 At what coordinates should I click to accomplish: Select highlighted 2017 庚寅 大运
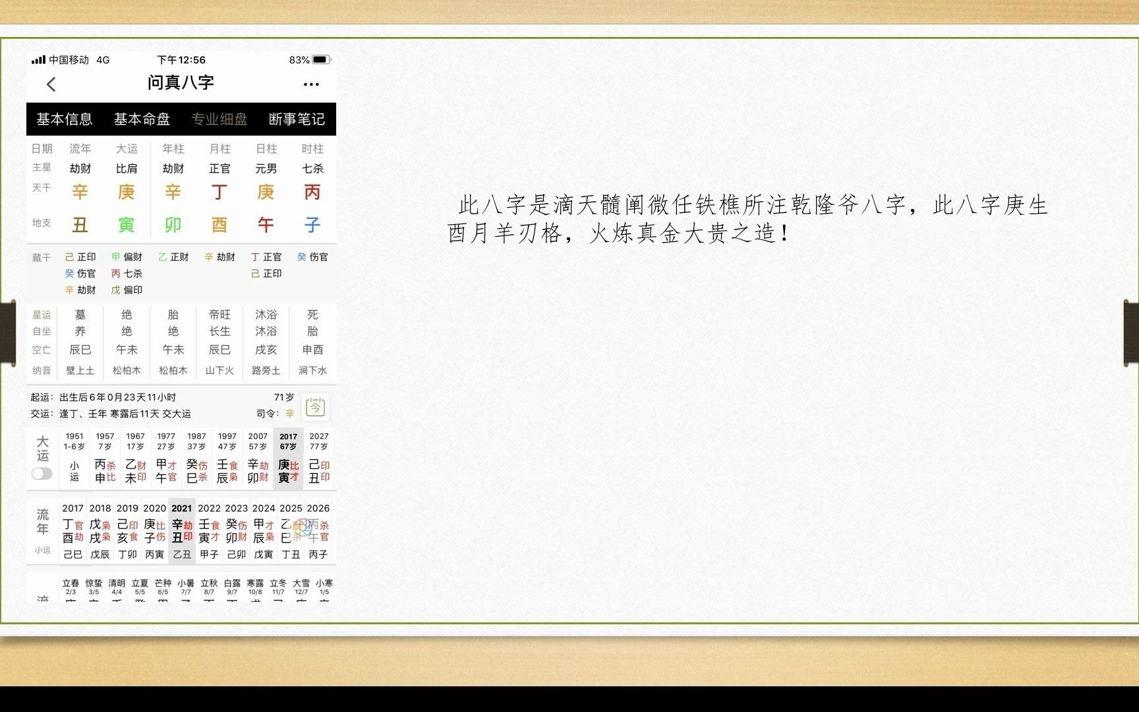[288, 459]
